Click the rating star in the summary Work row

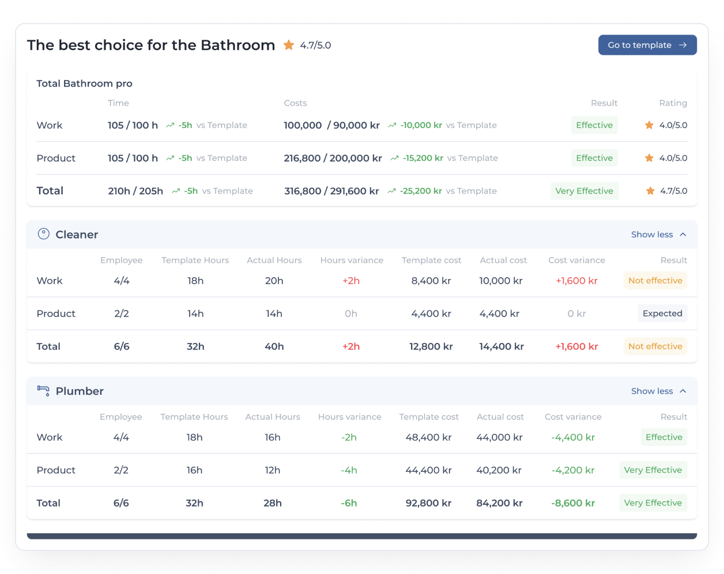[649, 125]
